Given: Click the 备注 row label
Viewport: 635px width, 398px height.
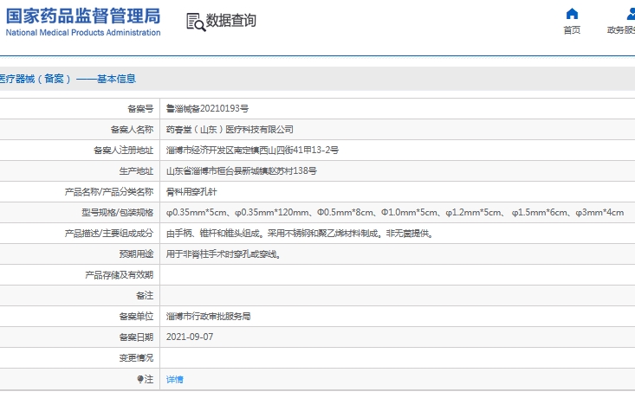Looking at the screenshot, I should [x=145, y=296].
